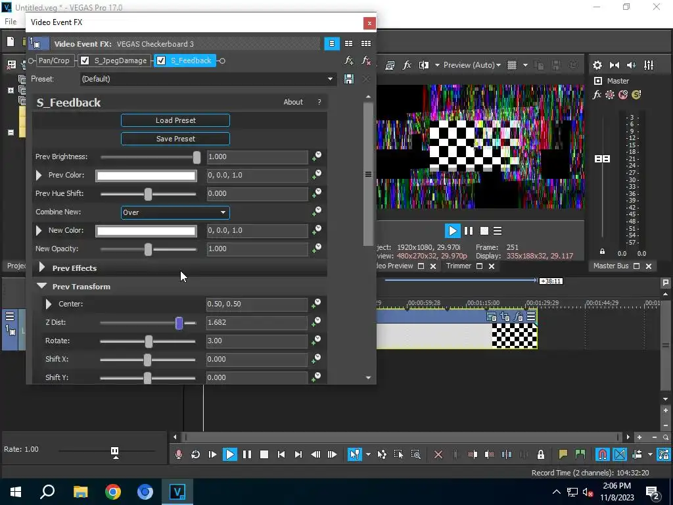Open Windows Start menu
The image size is (673, 505).
(16, 492)
